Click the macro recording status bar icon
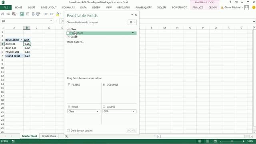The width and height of the screenshot is (256, 144). pyautogui.click(x=13, y=141)
